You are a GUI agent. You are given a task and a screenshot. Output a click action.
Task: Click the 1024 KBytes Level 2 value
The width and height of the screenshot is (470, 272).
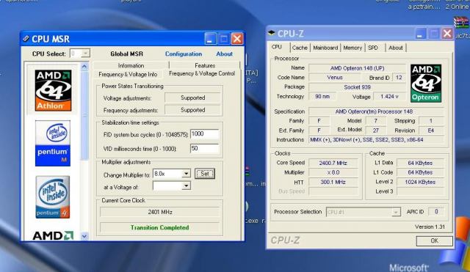tap(420, 182)
